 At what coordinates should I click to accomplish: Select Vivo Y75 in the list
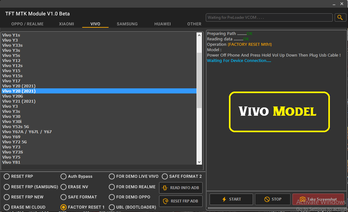pyautogui.click(x=99, y=157)
